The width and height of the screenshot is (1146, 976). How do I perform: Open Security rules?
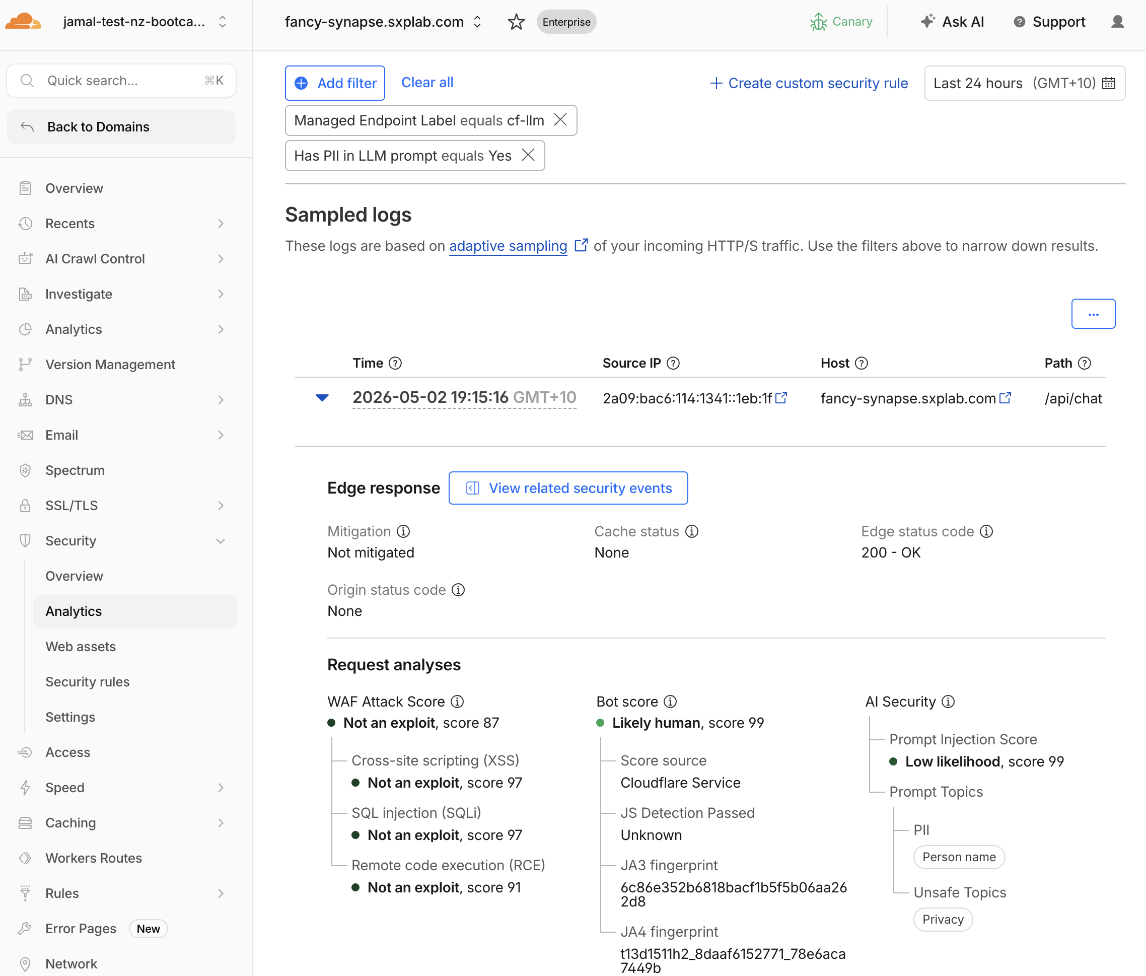[88, 682]
